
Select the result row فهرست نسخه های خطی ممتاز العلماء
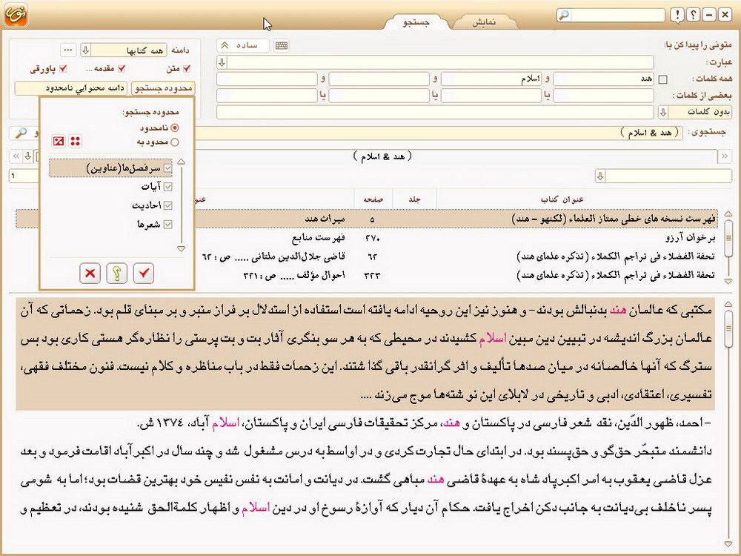coord(367,219)
